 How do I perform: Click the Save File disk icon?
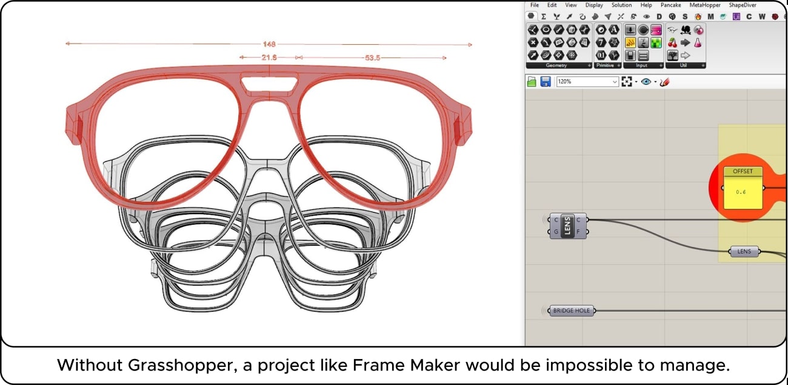(546, 81)
